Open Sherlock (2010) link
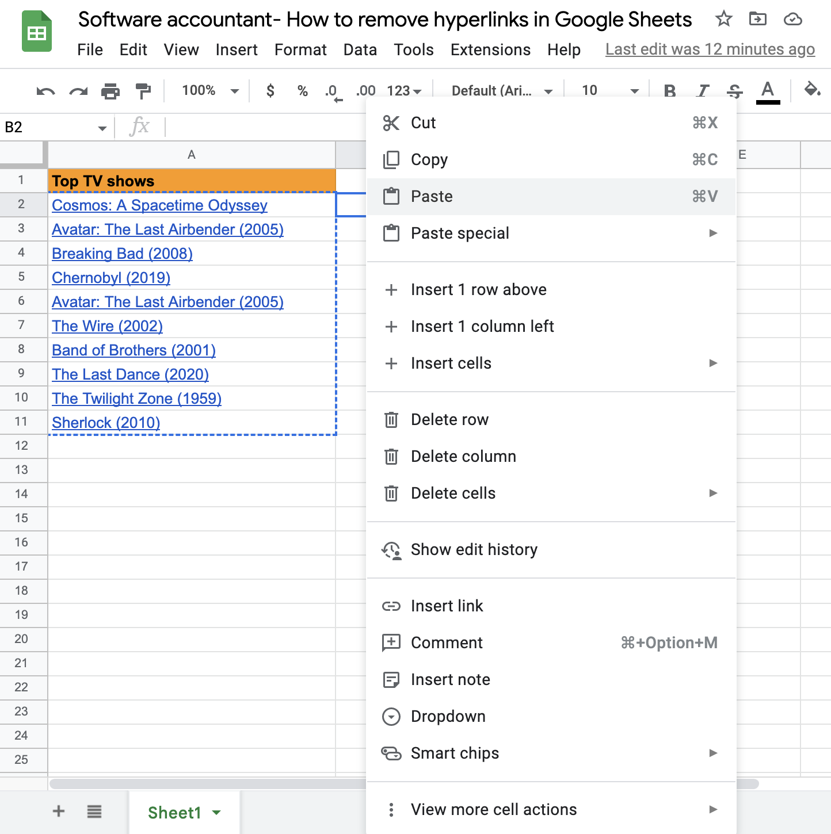Viewport: 831px width, 834px height. point(106,423)
